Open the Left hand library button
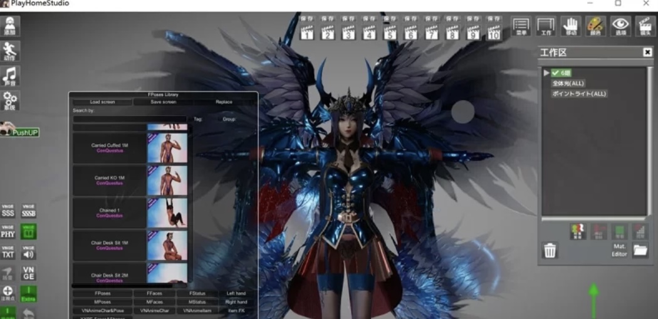This screenshot has height=319, width=658. click(236, 294)
